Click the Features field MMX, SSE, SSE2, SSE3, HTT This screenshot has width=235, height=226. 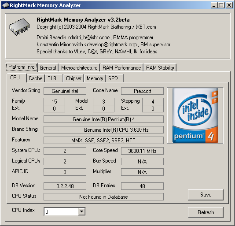[103, 140]
